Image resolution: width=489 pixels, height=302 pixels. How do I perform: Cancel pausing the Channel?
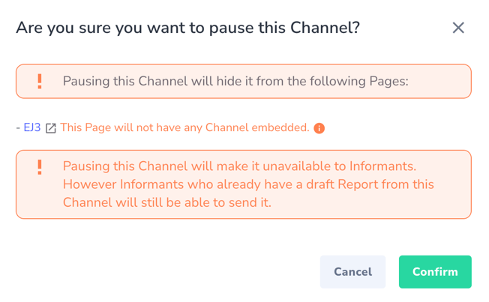click(352, 272)
